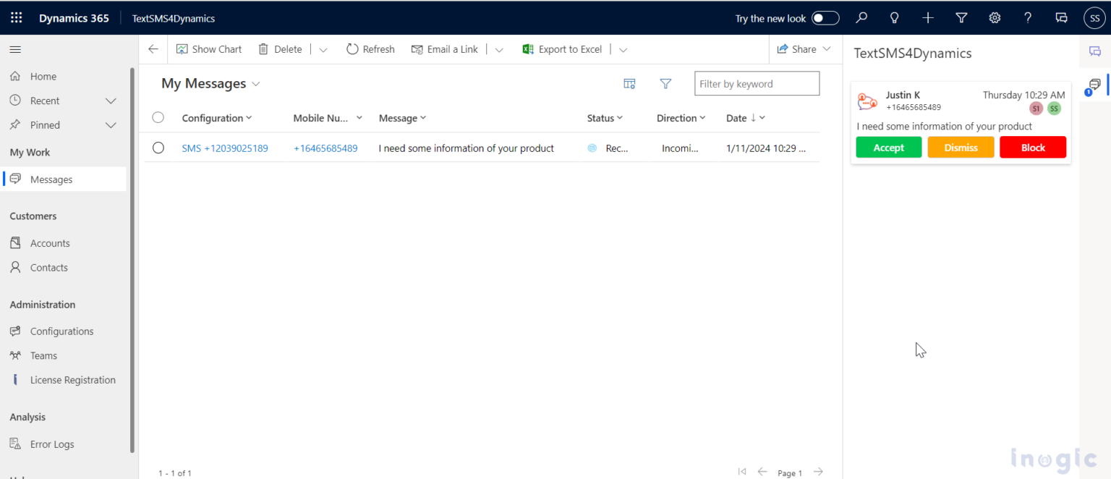Select the Email a Link icon
Screen dimensions: 1111x479
pyautogui.click(x=418, y=48)
